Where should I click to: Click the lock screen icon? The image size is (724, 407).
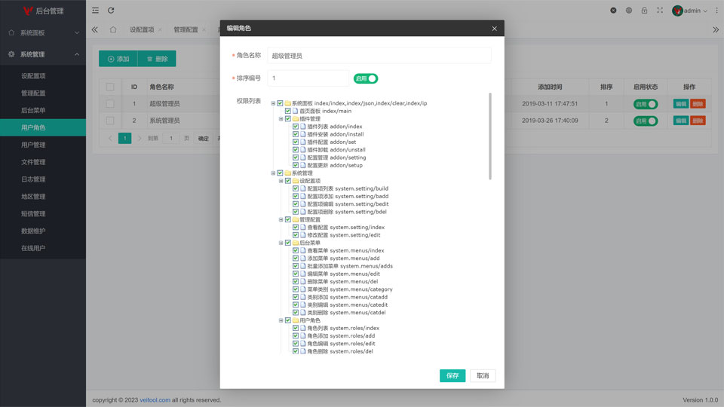click(x=644, y=11)
